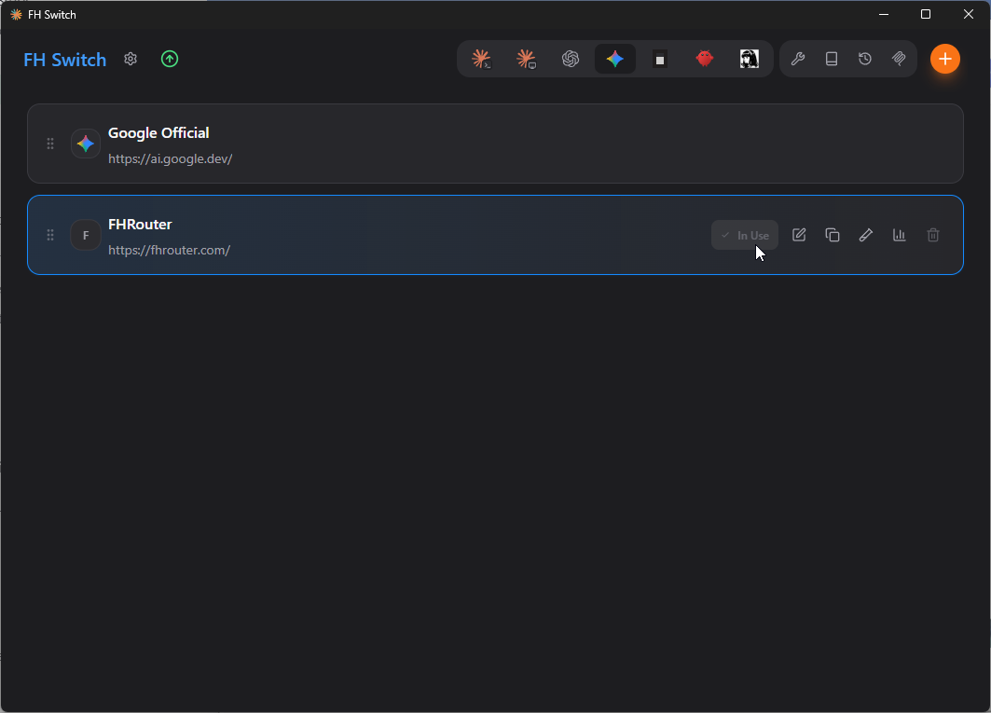991x713 pixels.
Task: Open the book icon in the toolbar
Action: coord(831,59)
